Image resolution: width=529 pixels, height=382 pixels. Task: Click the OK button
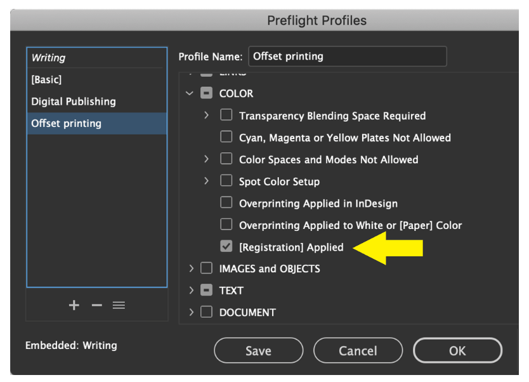(x=457, y=351)
